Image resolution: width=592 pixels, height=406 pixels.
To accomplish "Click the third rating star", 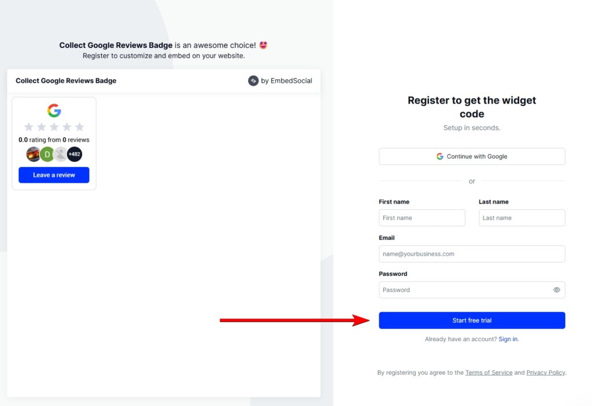I will pos(54,127).
